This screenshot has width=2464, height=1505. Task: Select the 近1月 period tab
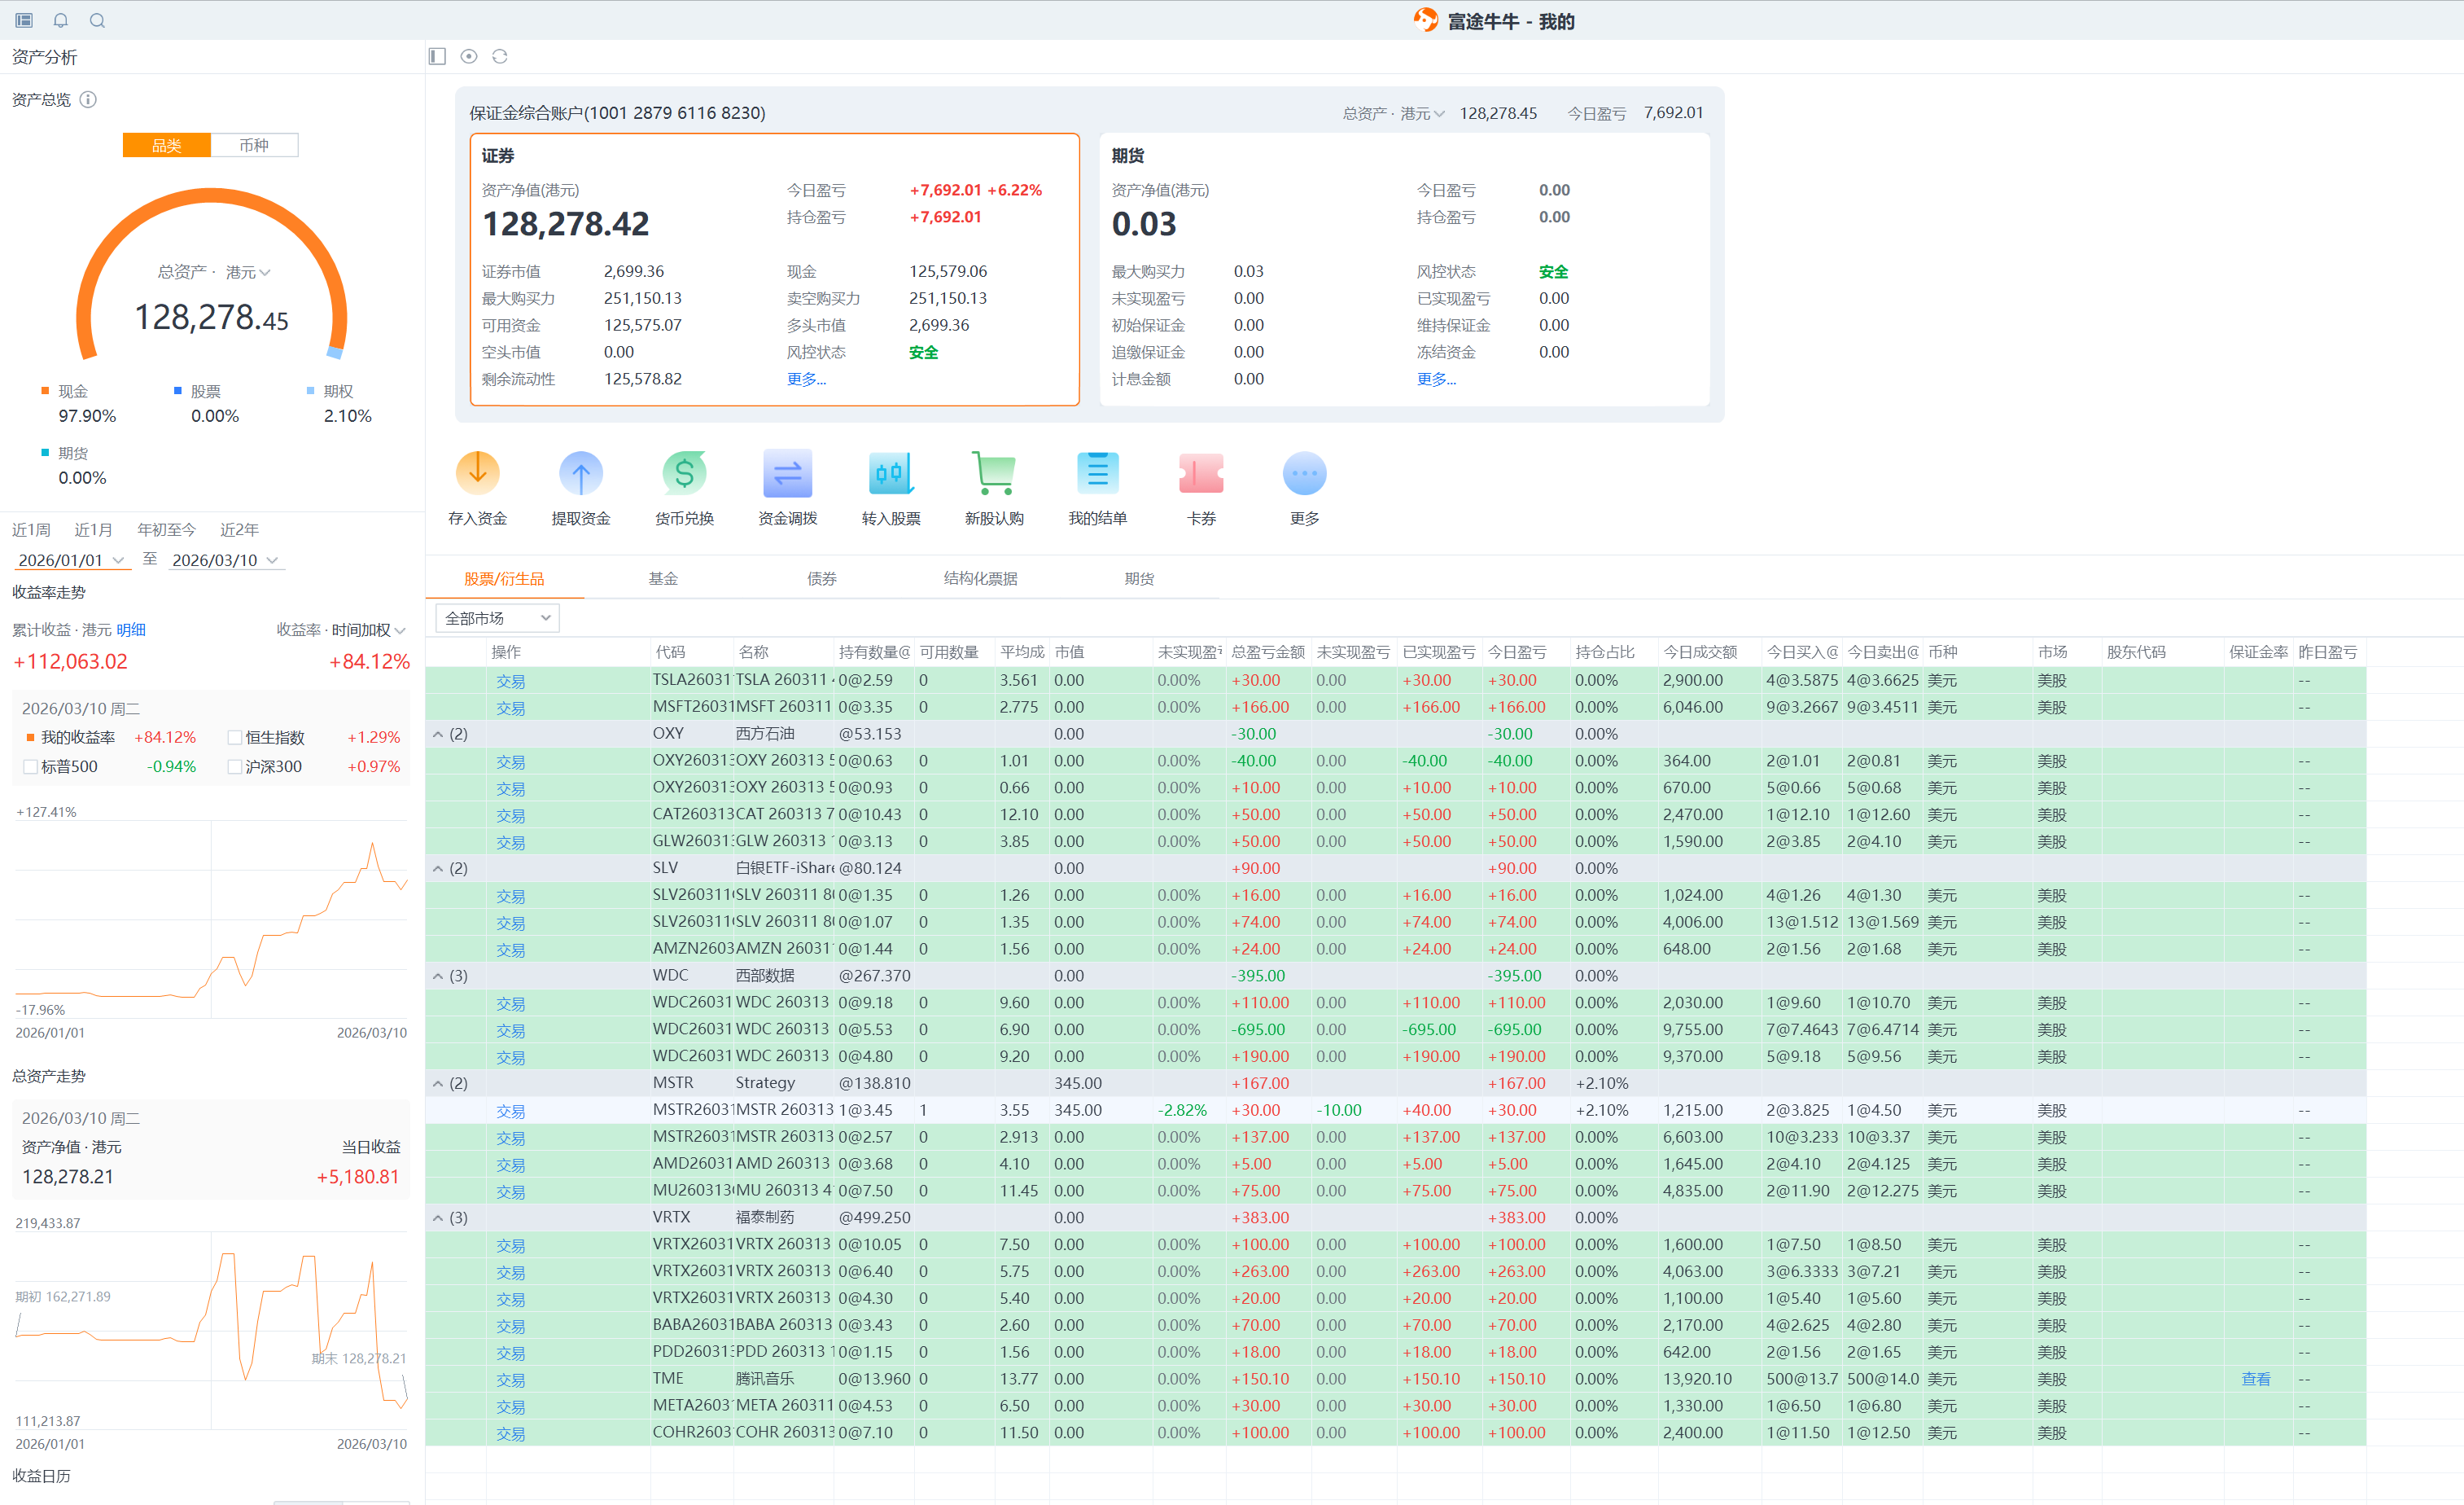tap(93, 529)
